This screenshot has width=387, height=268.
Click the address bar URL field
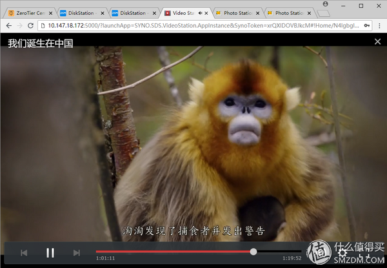coord(204,26)
